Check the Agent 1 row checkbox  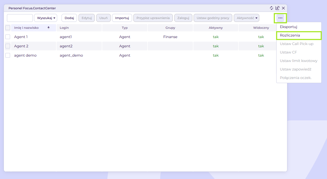point(8,37)
